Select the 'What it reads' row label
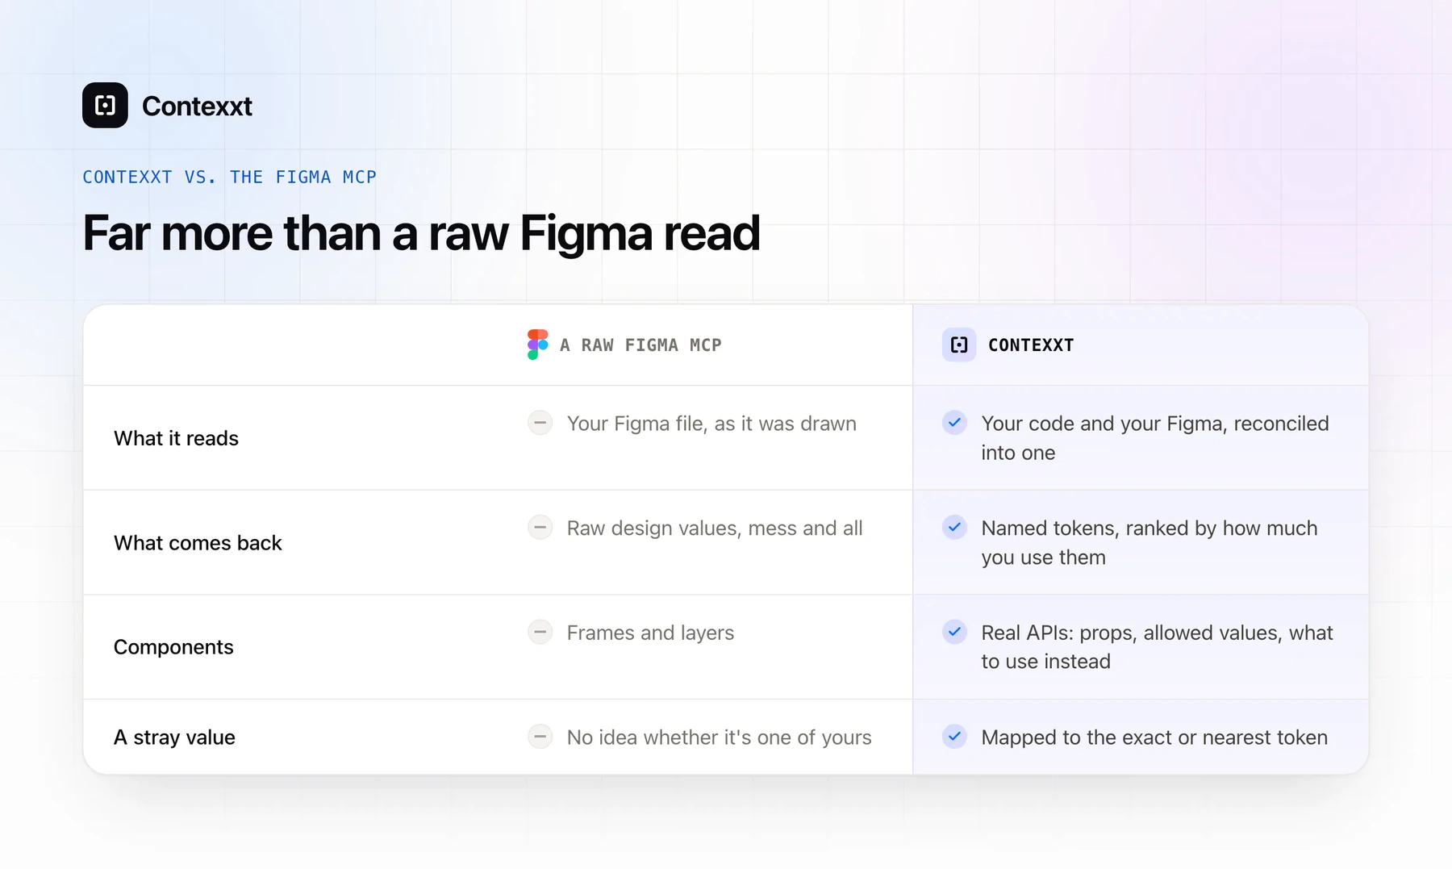Viewport: 1452px width, 869px height. click(x=176, y=438)
